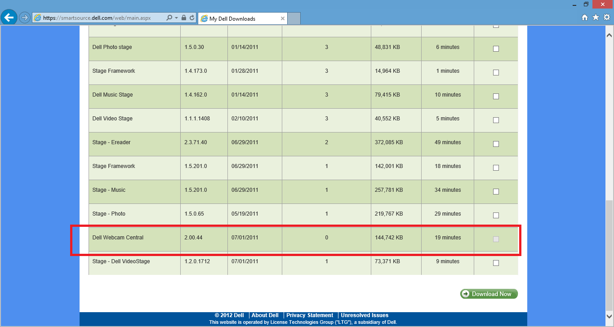Check the Stage - Photo checkbox

point(496,215)
